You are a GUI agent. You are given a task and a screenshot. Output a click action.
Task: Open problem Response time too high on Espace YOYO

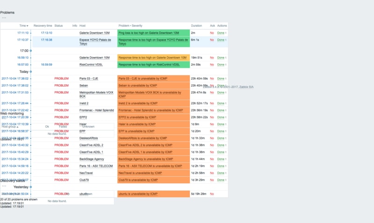(x=153, y=42)
